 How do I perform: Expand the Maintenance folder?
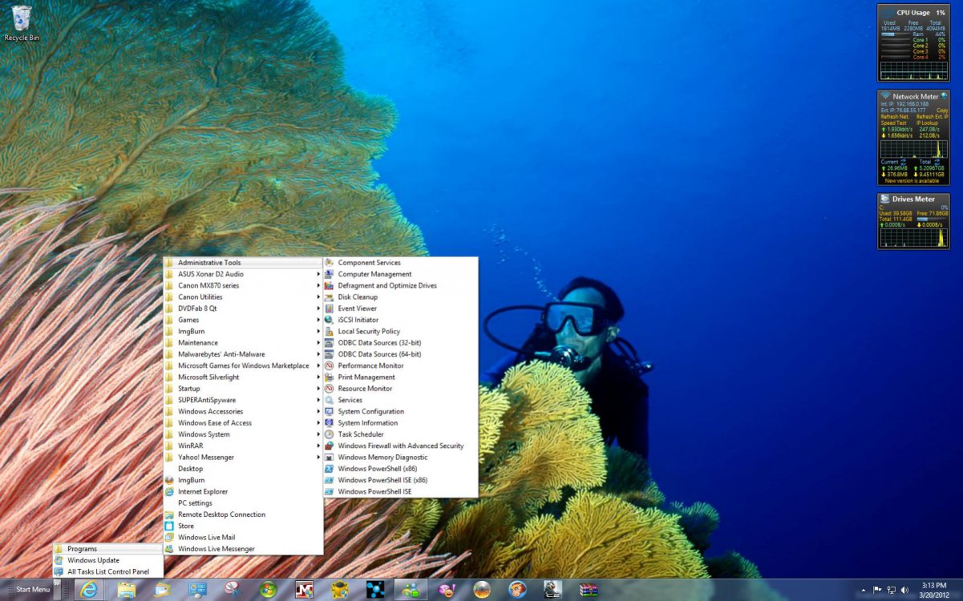coord(243,343)
